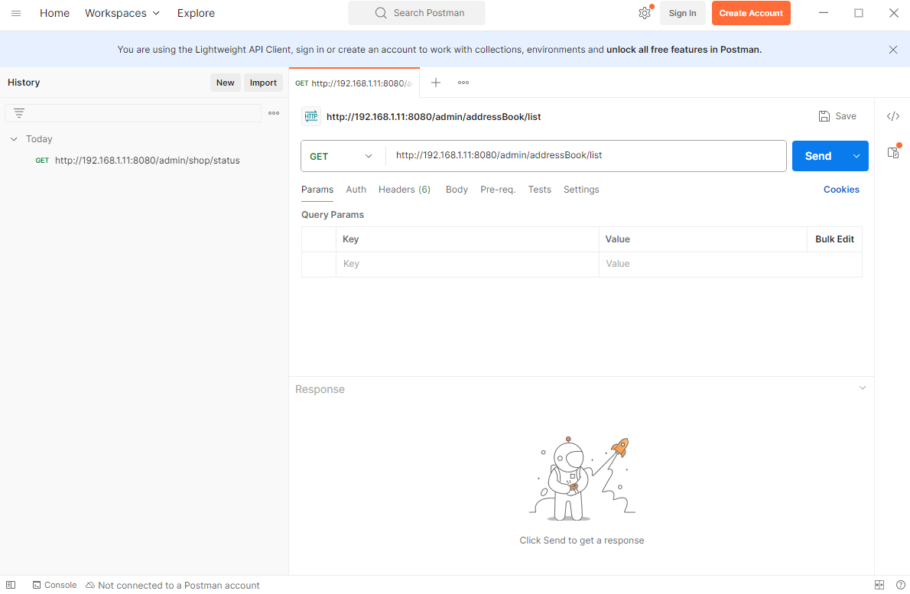The height and width of the screenshot is (594, 910).
Task: Click the cloud offline status icon
Action: [x=90, y=584]
